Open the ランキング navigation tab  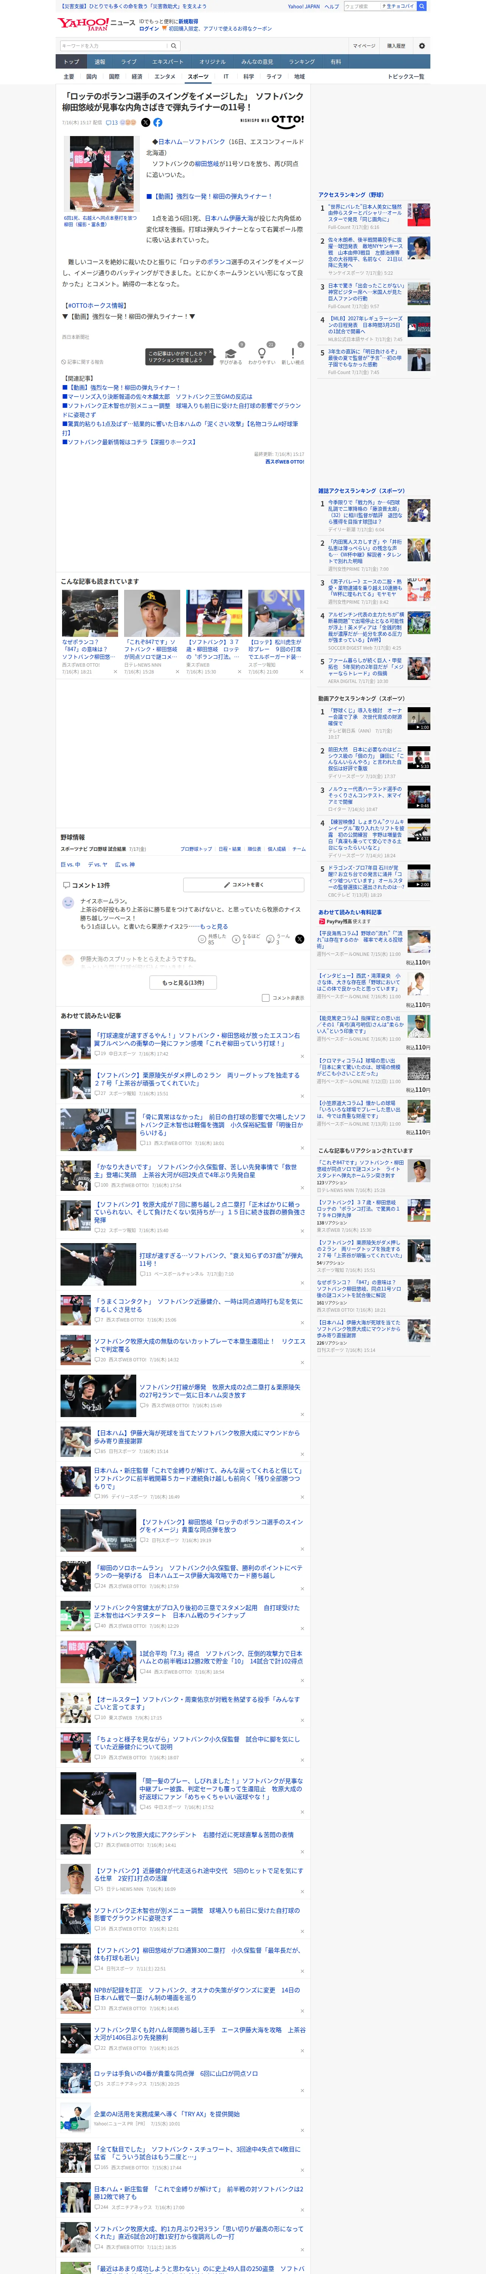pyautogui.click(x=302, y=62)
